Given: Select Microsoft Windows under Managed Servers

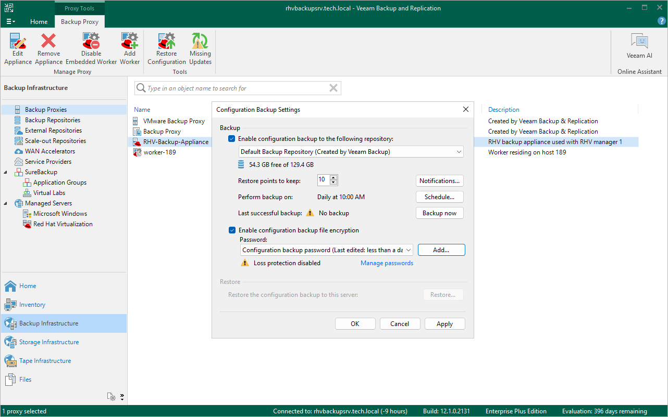Looking at the screenshot, I should (60, 214).
